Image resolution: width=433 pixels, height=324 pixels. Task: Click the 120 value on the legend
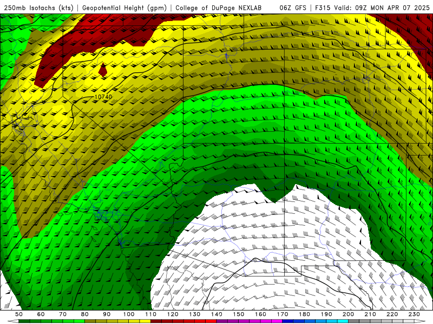pos(173,314)
